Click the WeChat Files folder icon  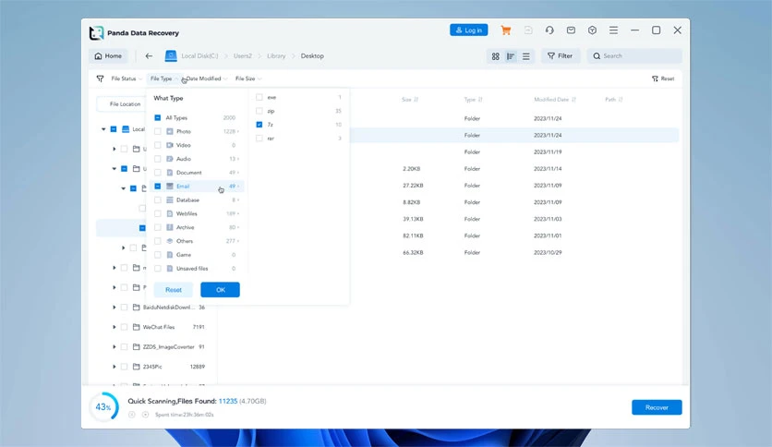click(137, 327)
